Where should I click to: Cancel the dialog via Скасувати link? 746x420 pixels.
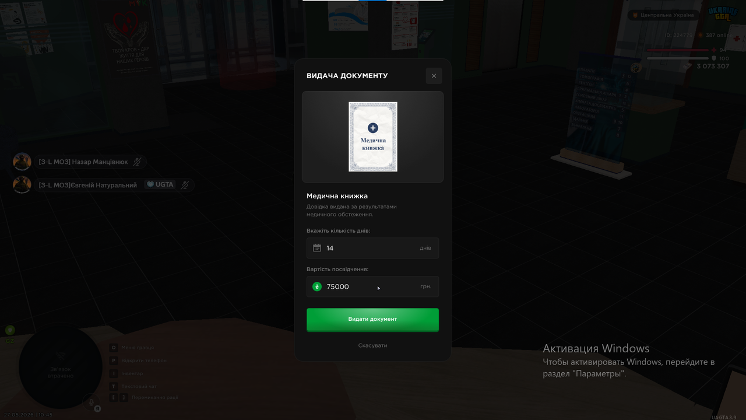pyautogui.click(x=372, y=345)
